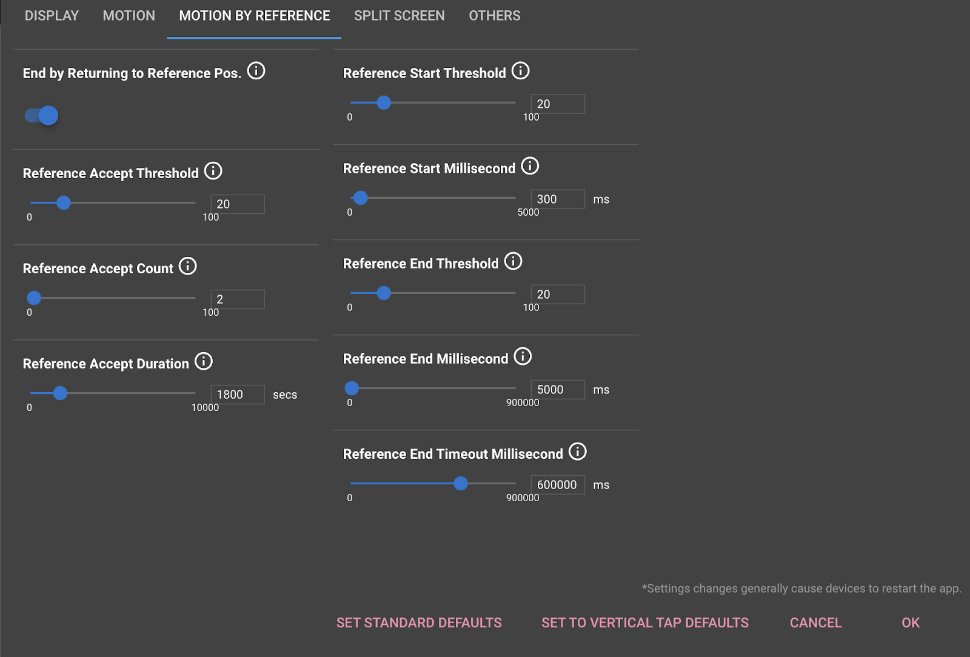Show info about Reference Accept Count
The image size is (970, 657).
[188, 266]
